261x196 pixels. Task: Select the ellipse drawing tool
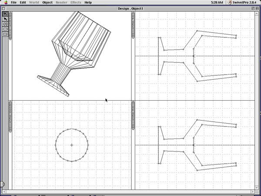[x=5, y=29]
